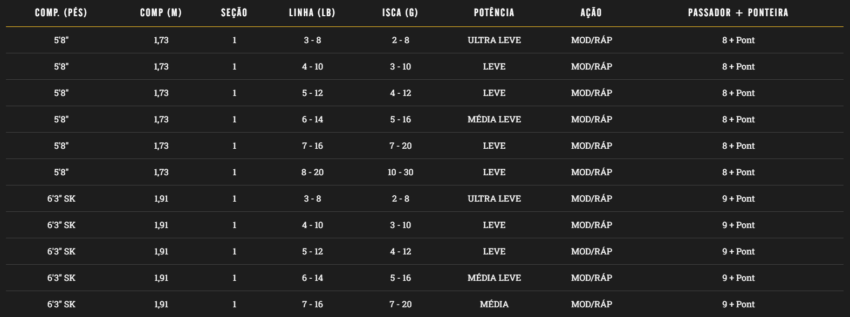Click the COMP. (PÉS) column header
This screenshot has height=317, width=850.
click(x=61, y=13)
